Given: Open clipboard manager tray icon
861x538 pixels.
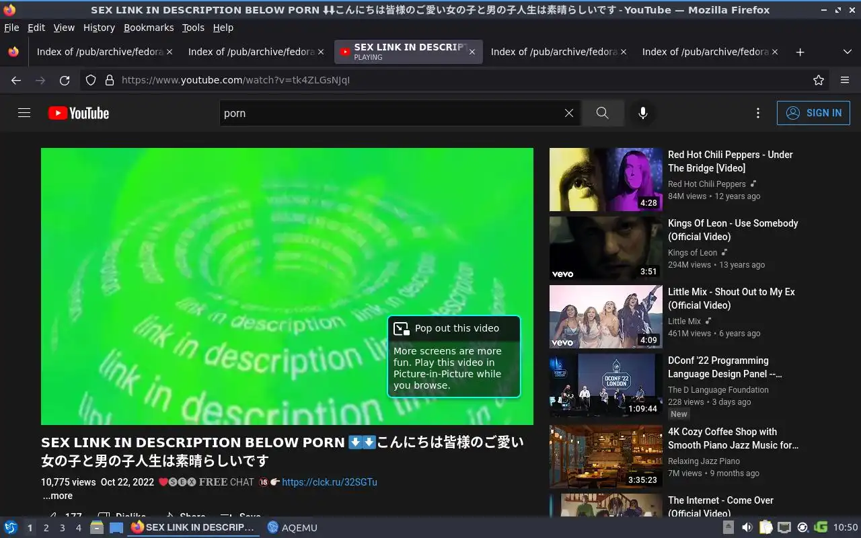Looking at the screenshot, I should click(x=765, y=527).
